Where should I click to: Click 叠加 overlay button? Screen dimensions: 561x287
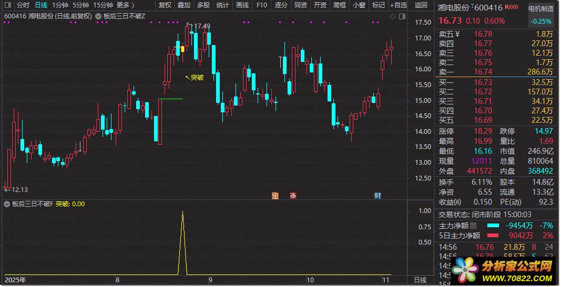(x=184, y=5)
